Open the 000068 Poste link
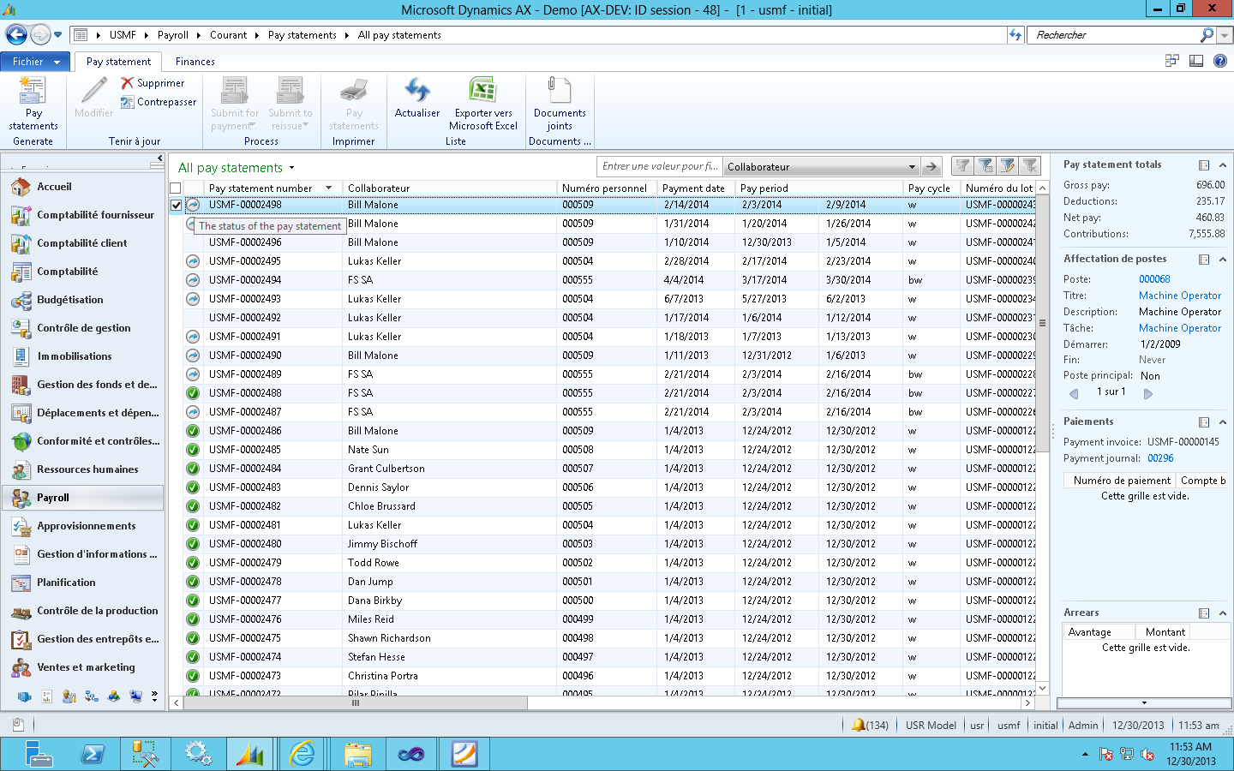Viewport: 1234px width, 771px height. click(1154, 279)
